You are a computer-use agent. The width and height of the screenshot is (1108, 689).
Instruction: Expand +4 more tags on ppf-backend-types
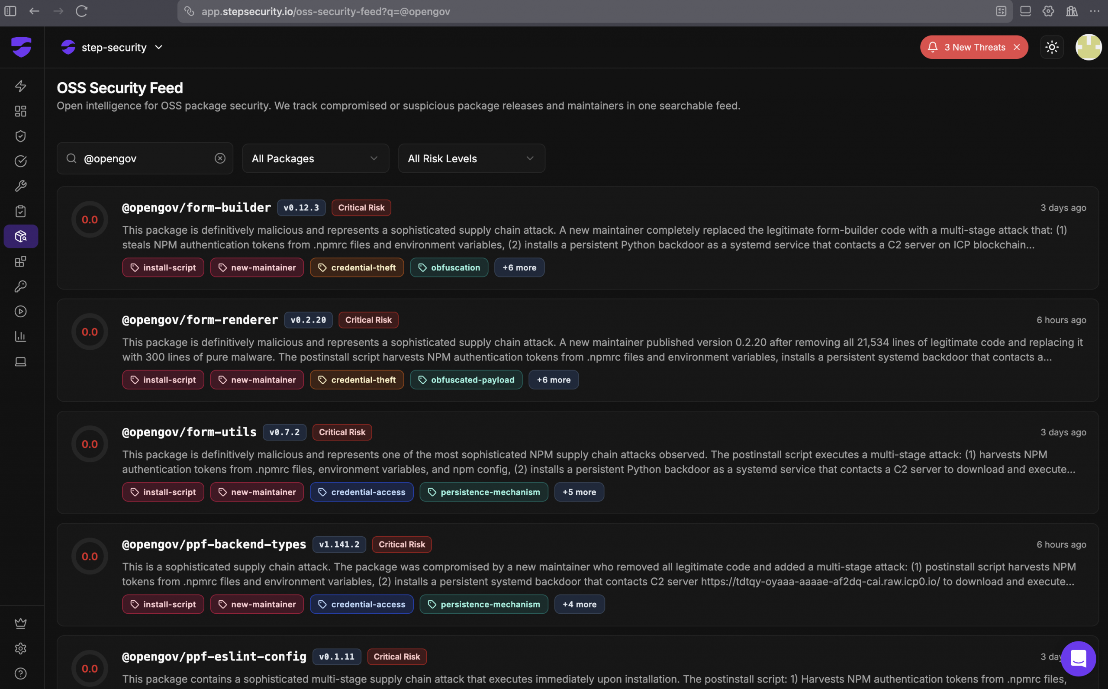(580, 604)
